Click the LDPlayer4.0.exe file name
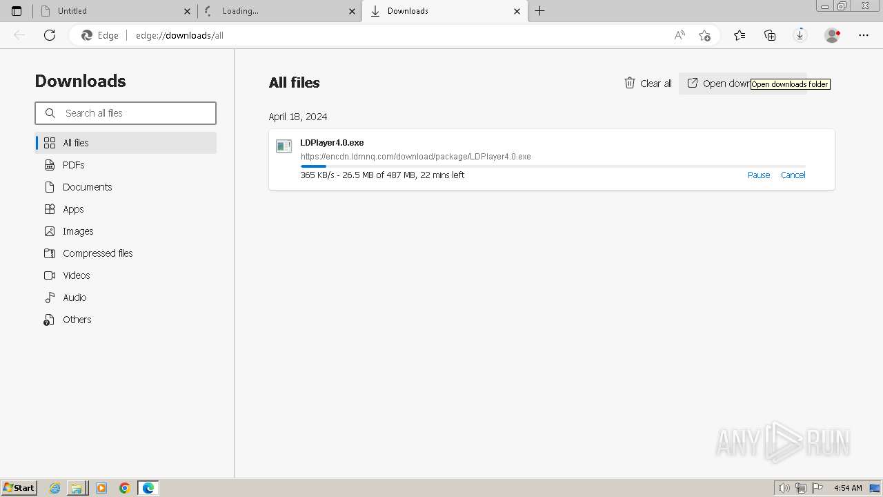The image size is (883, 497). [x=332, y=143]
